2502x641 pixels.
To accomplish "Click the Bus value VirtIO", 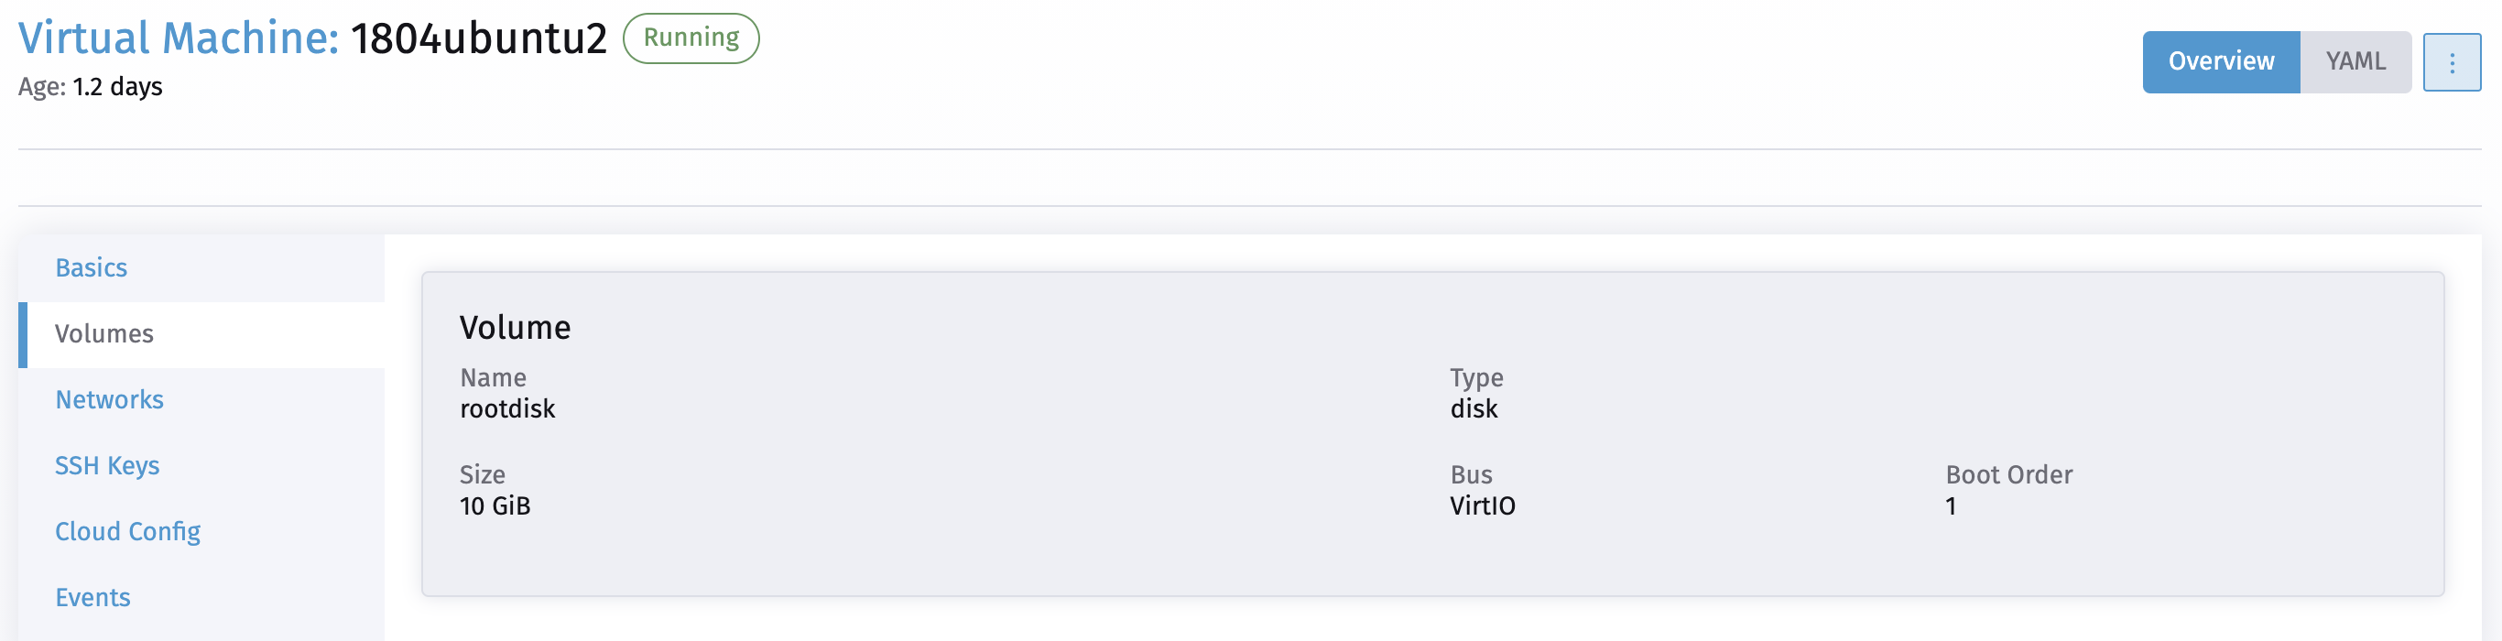I will click(x=1481, y=505).
